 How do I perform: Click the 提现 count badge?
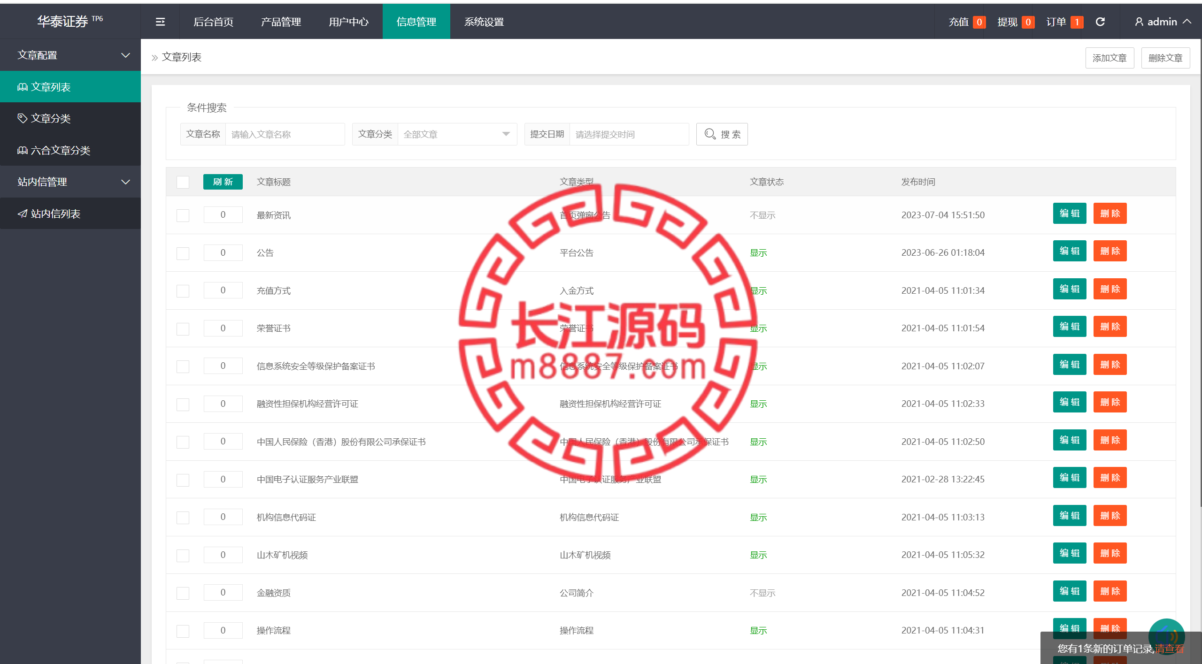pyautogui.click(x=1028, y=22)
